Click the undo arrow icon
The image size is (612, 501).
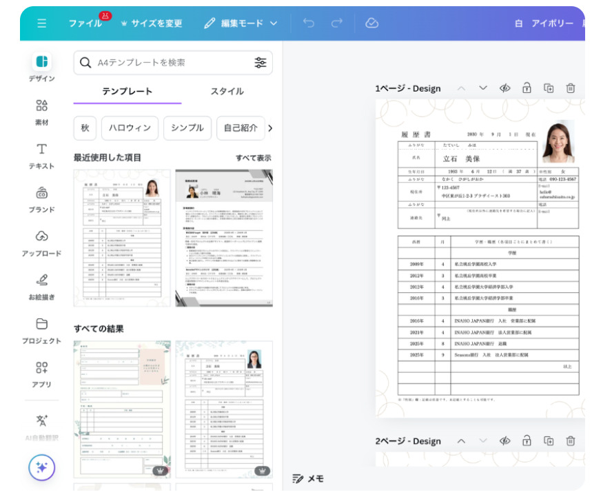pos(308,23)
